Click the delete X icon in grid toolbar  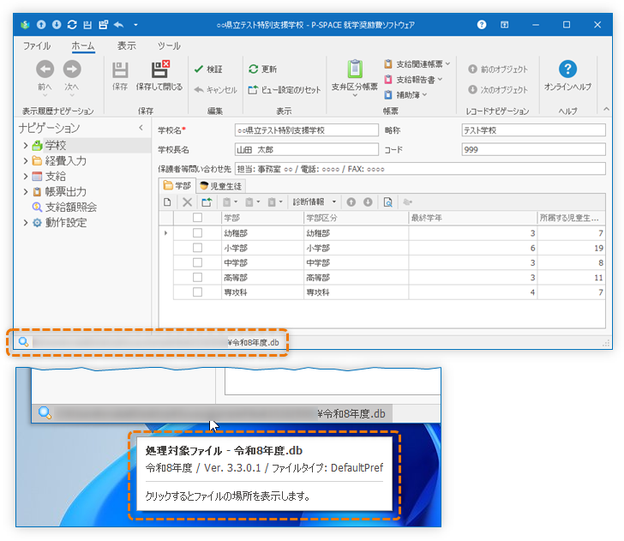[187, 202]
